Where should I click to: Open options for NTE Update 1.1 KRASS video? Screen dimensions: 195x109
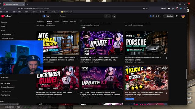(x=122, y=93)
